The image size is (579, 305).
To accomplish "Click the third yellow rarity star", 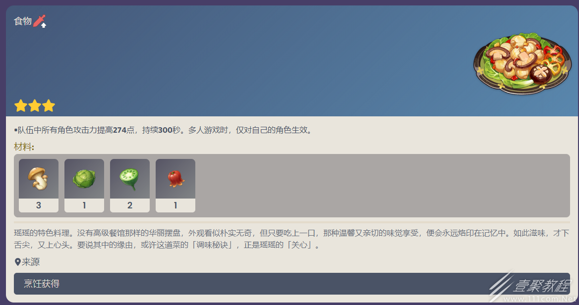I will pyautogui.click(x=49, y=106).
